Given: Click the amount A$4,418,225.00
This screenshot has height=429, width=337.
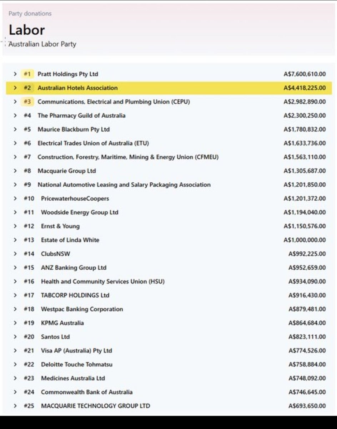Looking at the screenshot, I should point(305,88).
